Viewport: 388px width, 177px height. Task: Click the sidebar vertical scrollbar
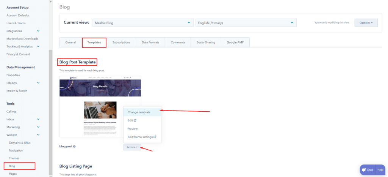pyautogui.click(x=50, y=112)
